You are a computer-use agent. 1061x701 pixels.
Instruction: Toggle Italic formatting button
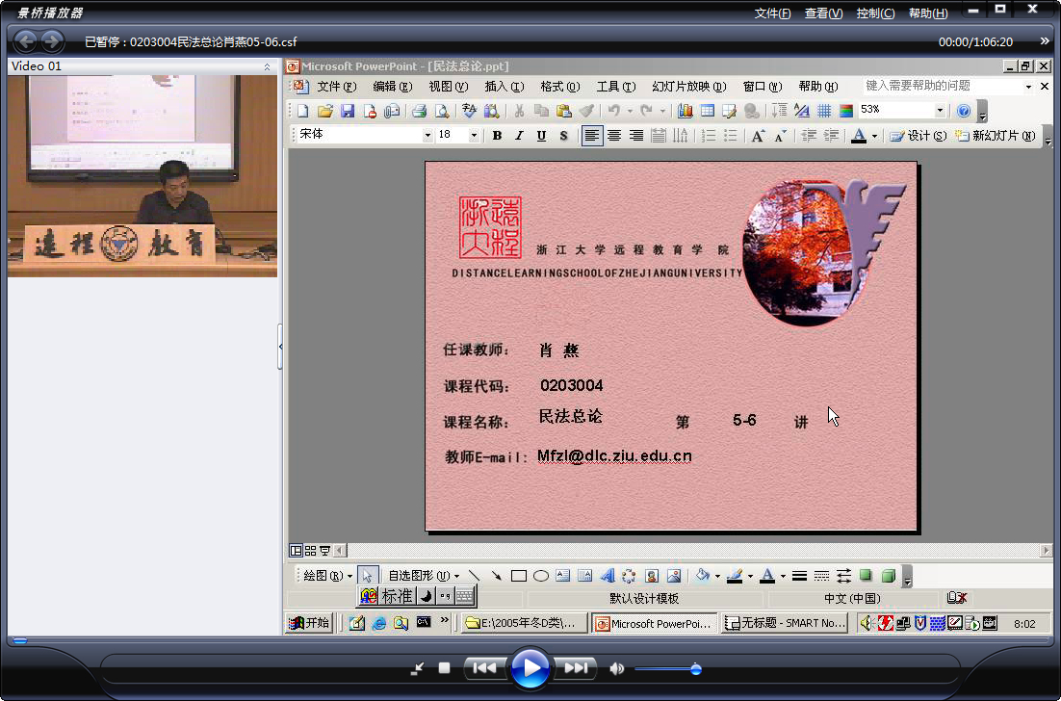click(x=519, y=136)
